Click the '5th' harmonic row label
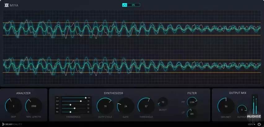 tap(57, 112)
